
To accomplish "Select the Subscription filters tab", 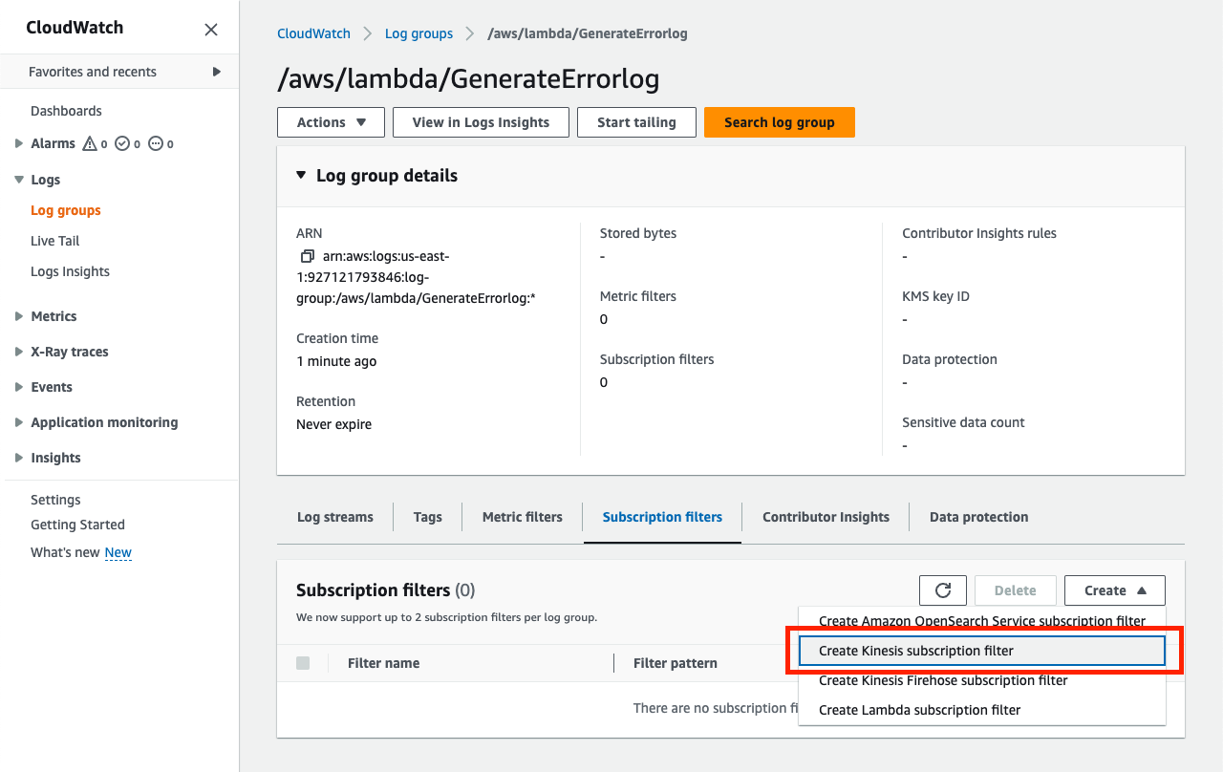I will [x=662, y=517].
